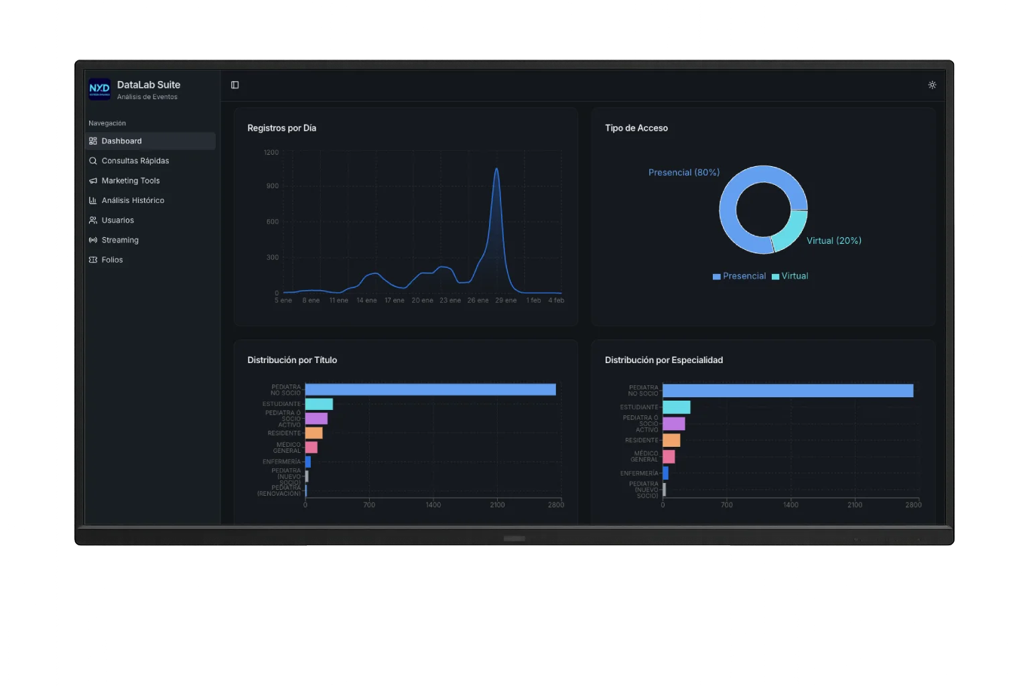Click the ESTUDIANTE bar in Distribución por Título
Viewport: 1029px width, 686px height.
click(x=319, y=404)
